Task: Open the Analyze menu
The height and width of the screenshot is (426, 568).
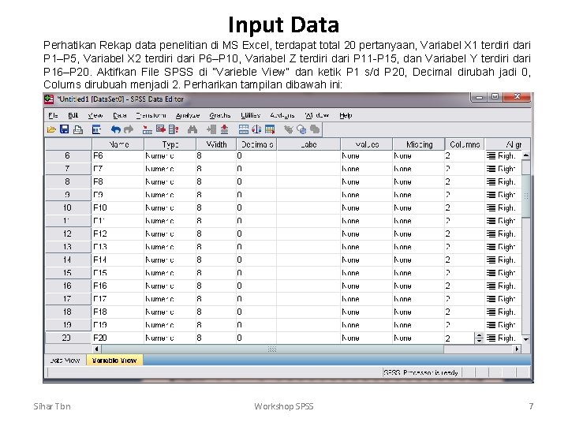Action: (x=188, y=115)
